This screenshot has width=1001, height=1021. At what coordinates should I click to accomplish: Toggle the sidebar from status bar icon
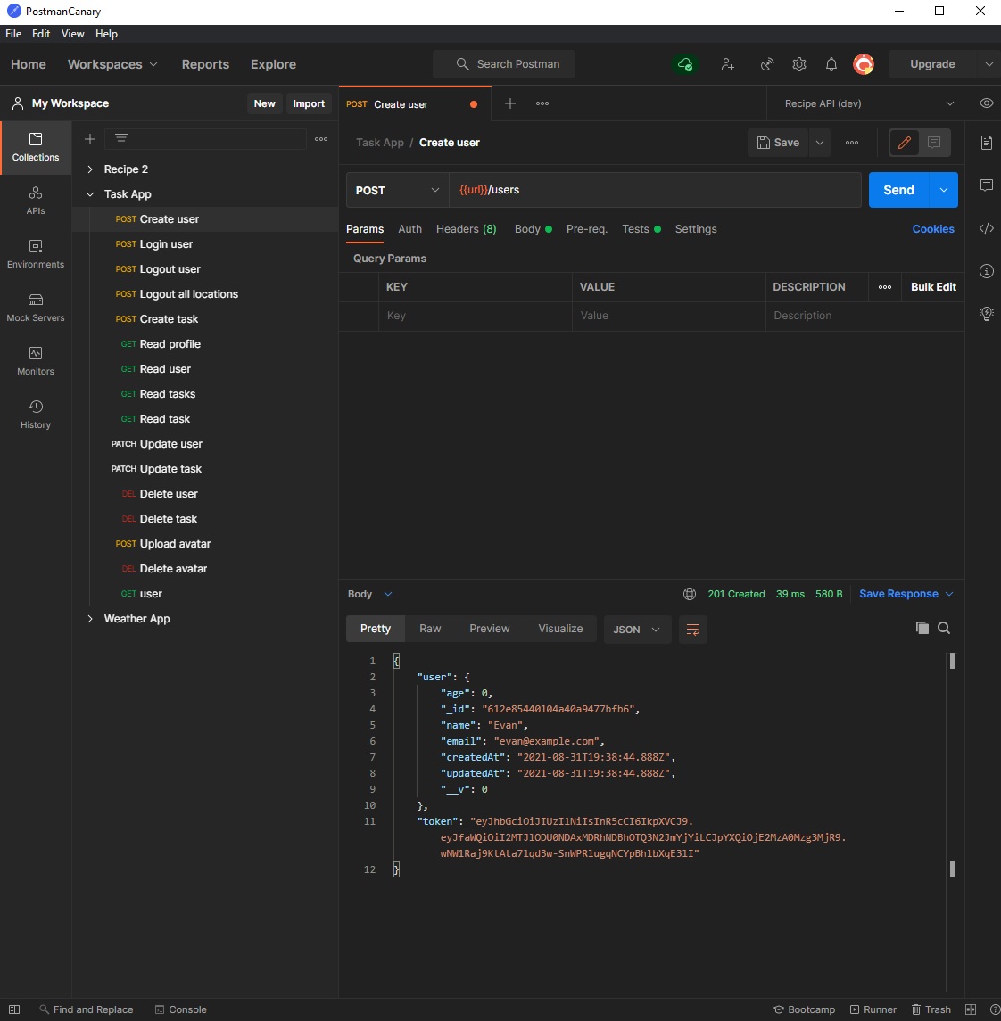(13, 1009)
